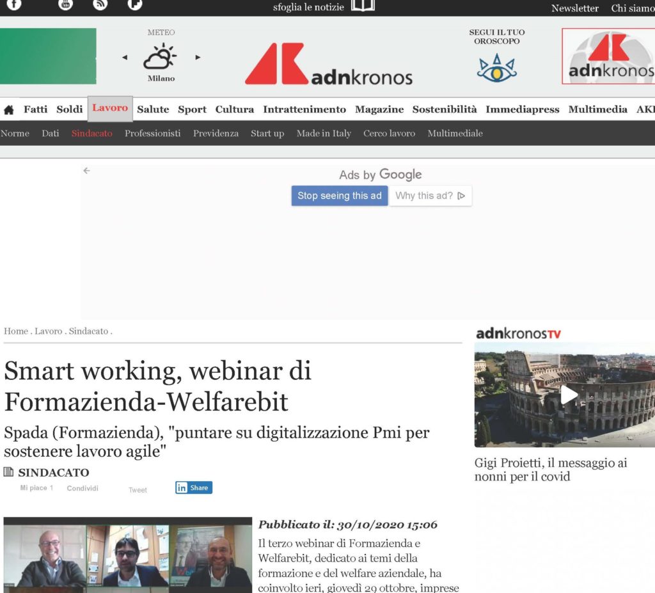Select the Professionisti submenu item
The image size is (655, 593).
pyautogui.click(x=152, y=133)
